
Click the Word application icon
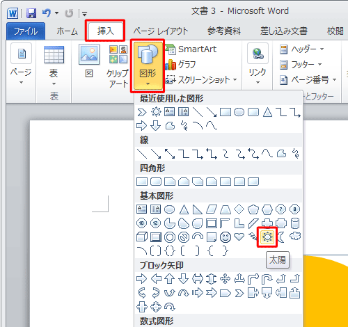click(x=13, y=13)
